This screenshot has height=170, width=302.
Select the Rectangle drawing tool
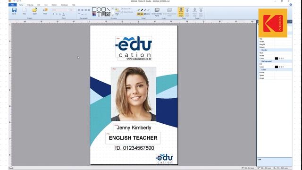(94, 9)
